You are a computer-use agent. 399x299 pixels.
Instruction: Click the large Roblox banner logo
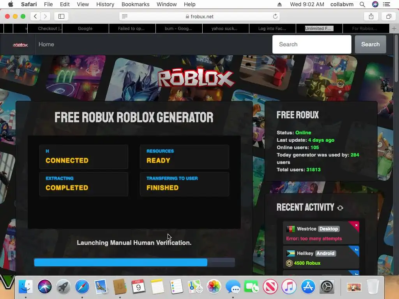pyautogui.click(x=196, y=79)
